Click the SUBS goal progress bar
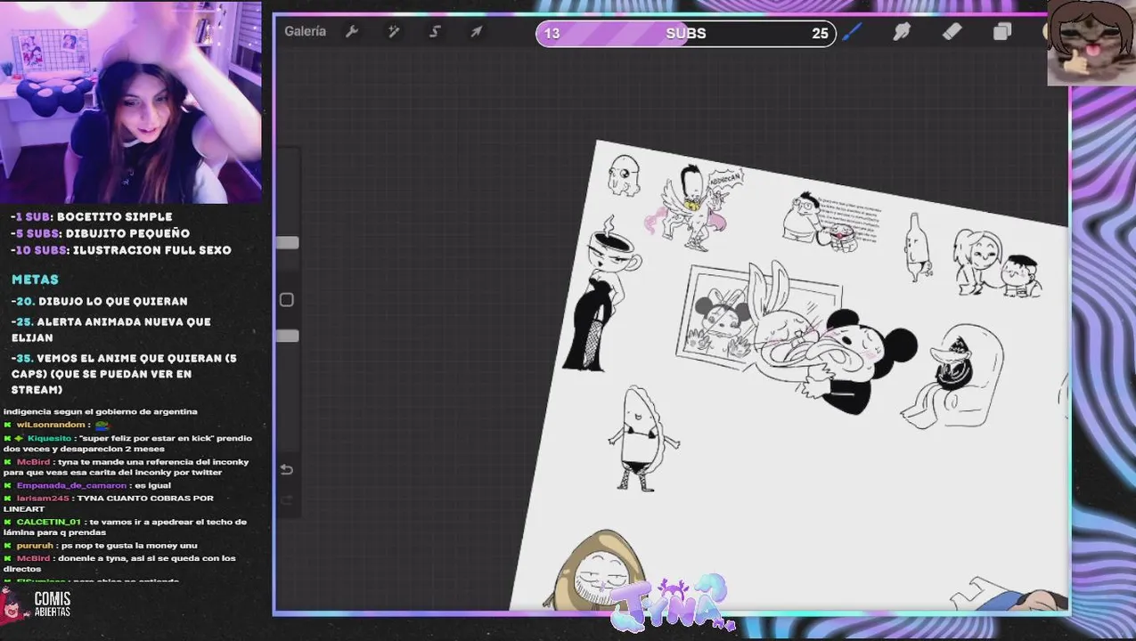 [x=686, y=34]
